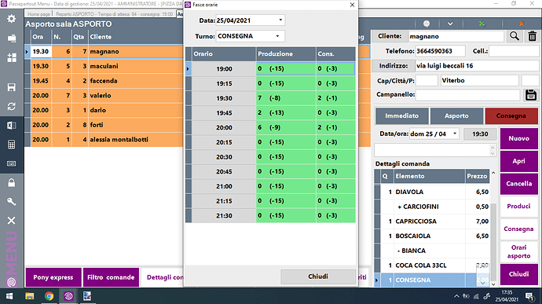Viewport: 542px width, 304px height.
Task: Select Consegna red order type
Action: [511, 115]
